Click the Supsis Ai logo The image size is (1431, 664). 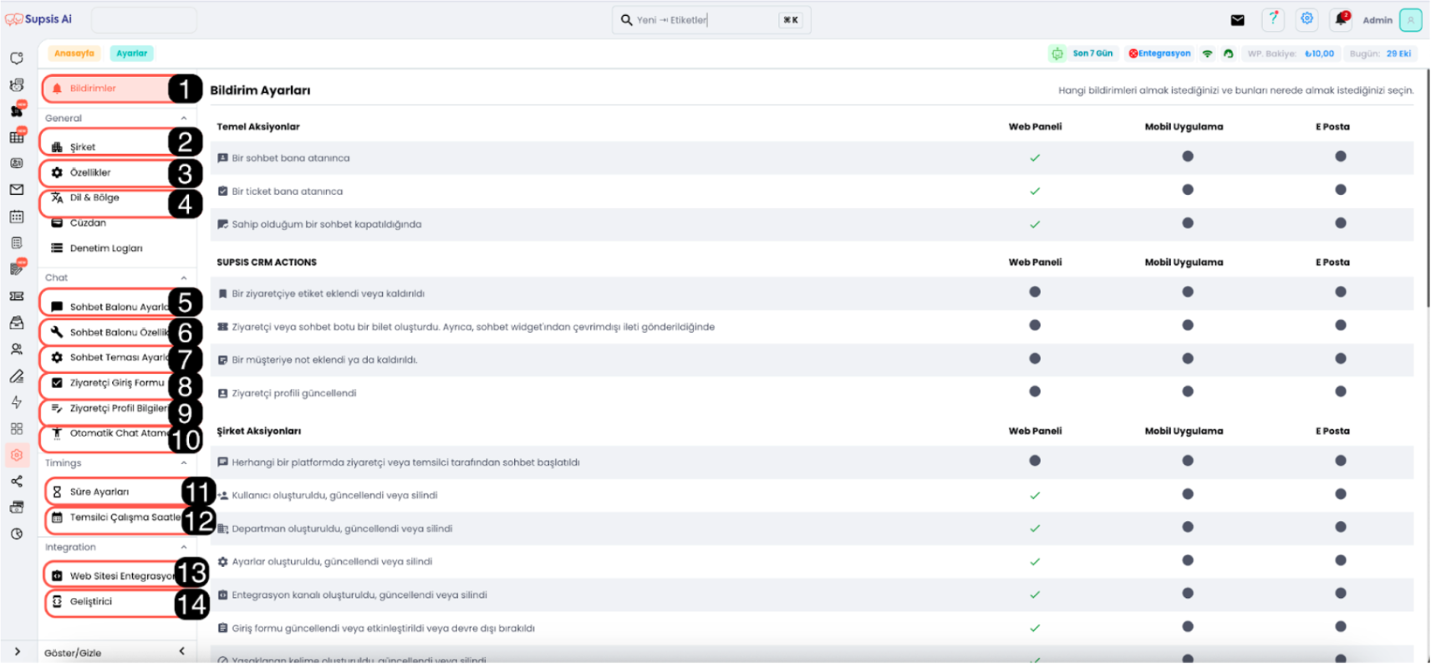[x=38, y=18]
